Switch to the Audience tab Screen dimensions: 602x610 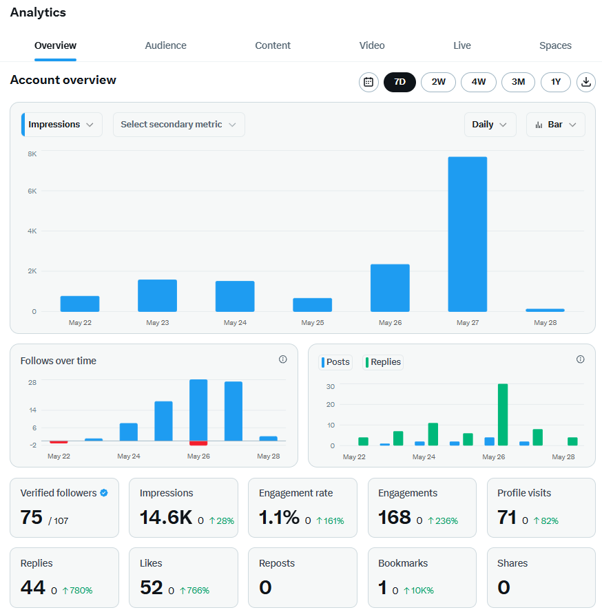[166, 45]
